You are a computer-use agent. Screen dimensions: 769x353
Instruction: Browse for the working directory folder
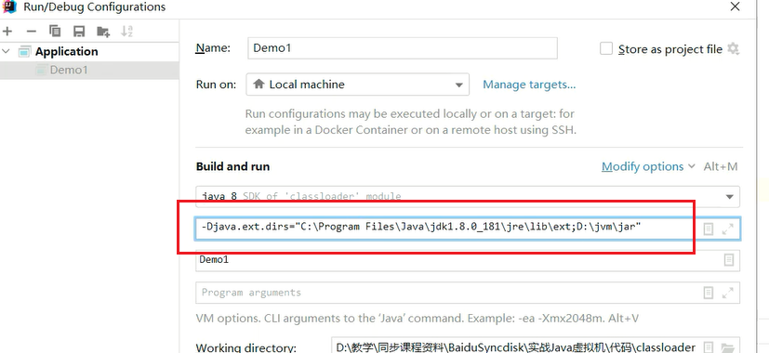(x=728, y=346)
